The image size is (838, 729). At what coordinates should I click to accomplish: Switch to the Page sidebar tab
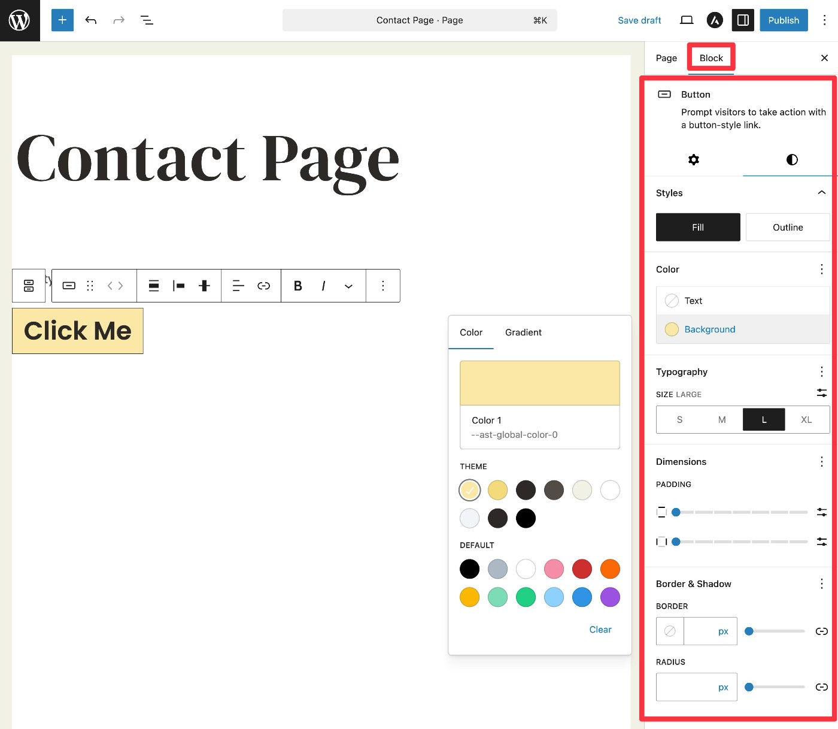point(666,58)
